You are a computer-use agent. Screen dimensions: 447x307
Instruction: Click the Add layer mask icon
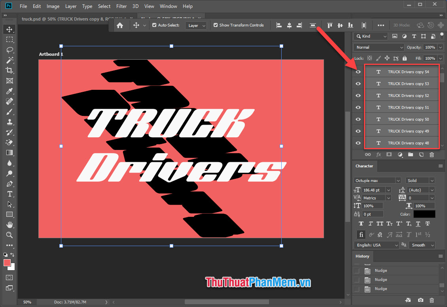(389, 154)
